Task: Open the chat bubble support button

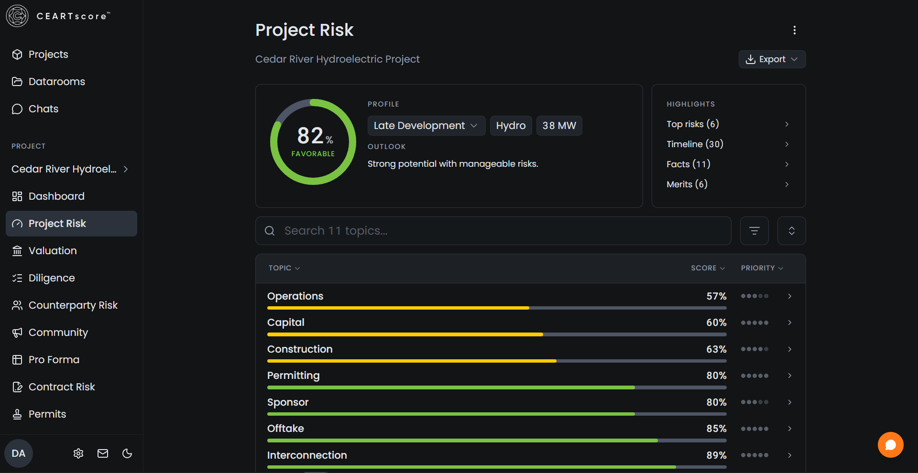Action: 890,445
